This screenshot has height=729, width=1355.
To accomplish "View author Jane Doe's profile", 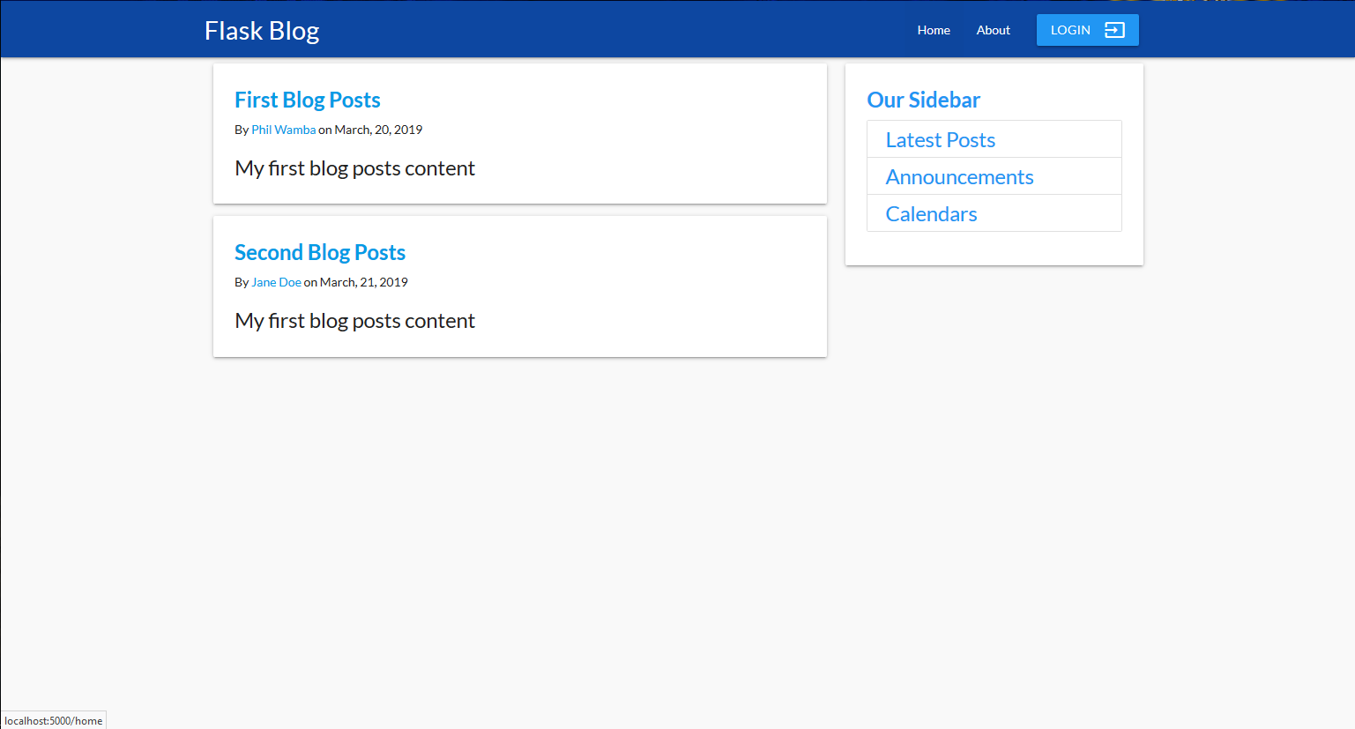I will tap(276, 282).
